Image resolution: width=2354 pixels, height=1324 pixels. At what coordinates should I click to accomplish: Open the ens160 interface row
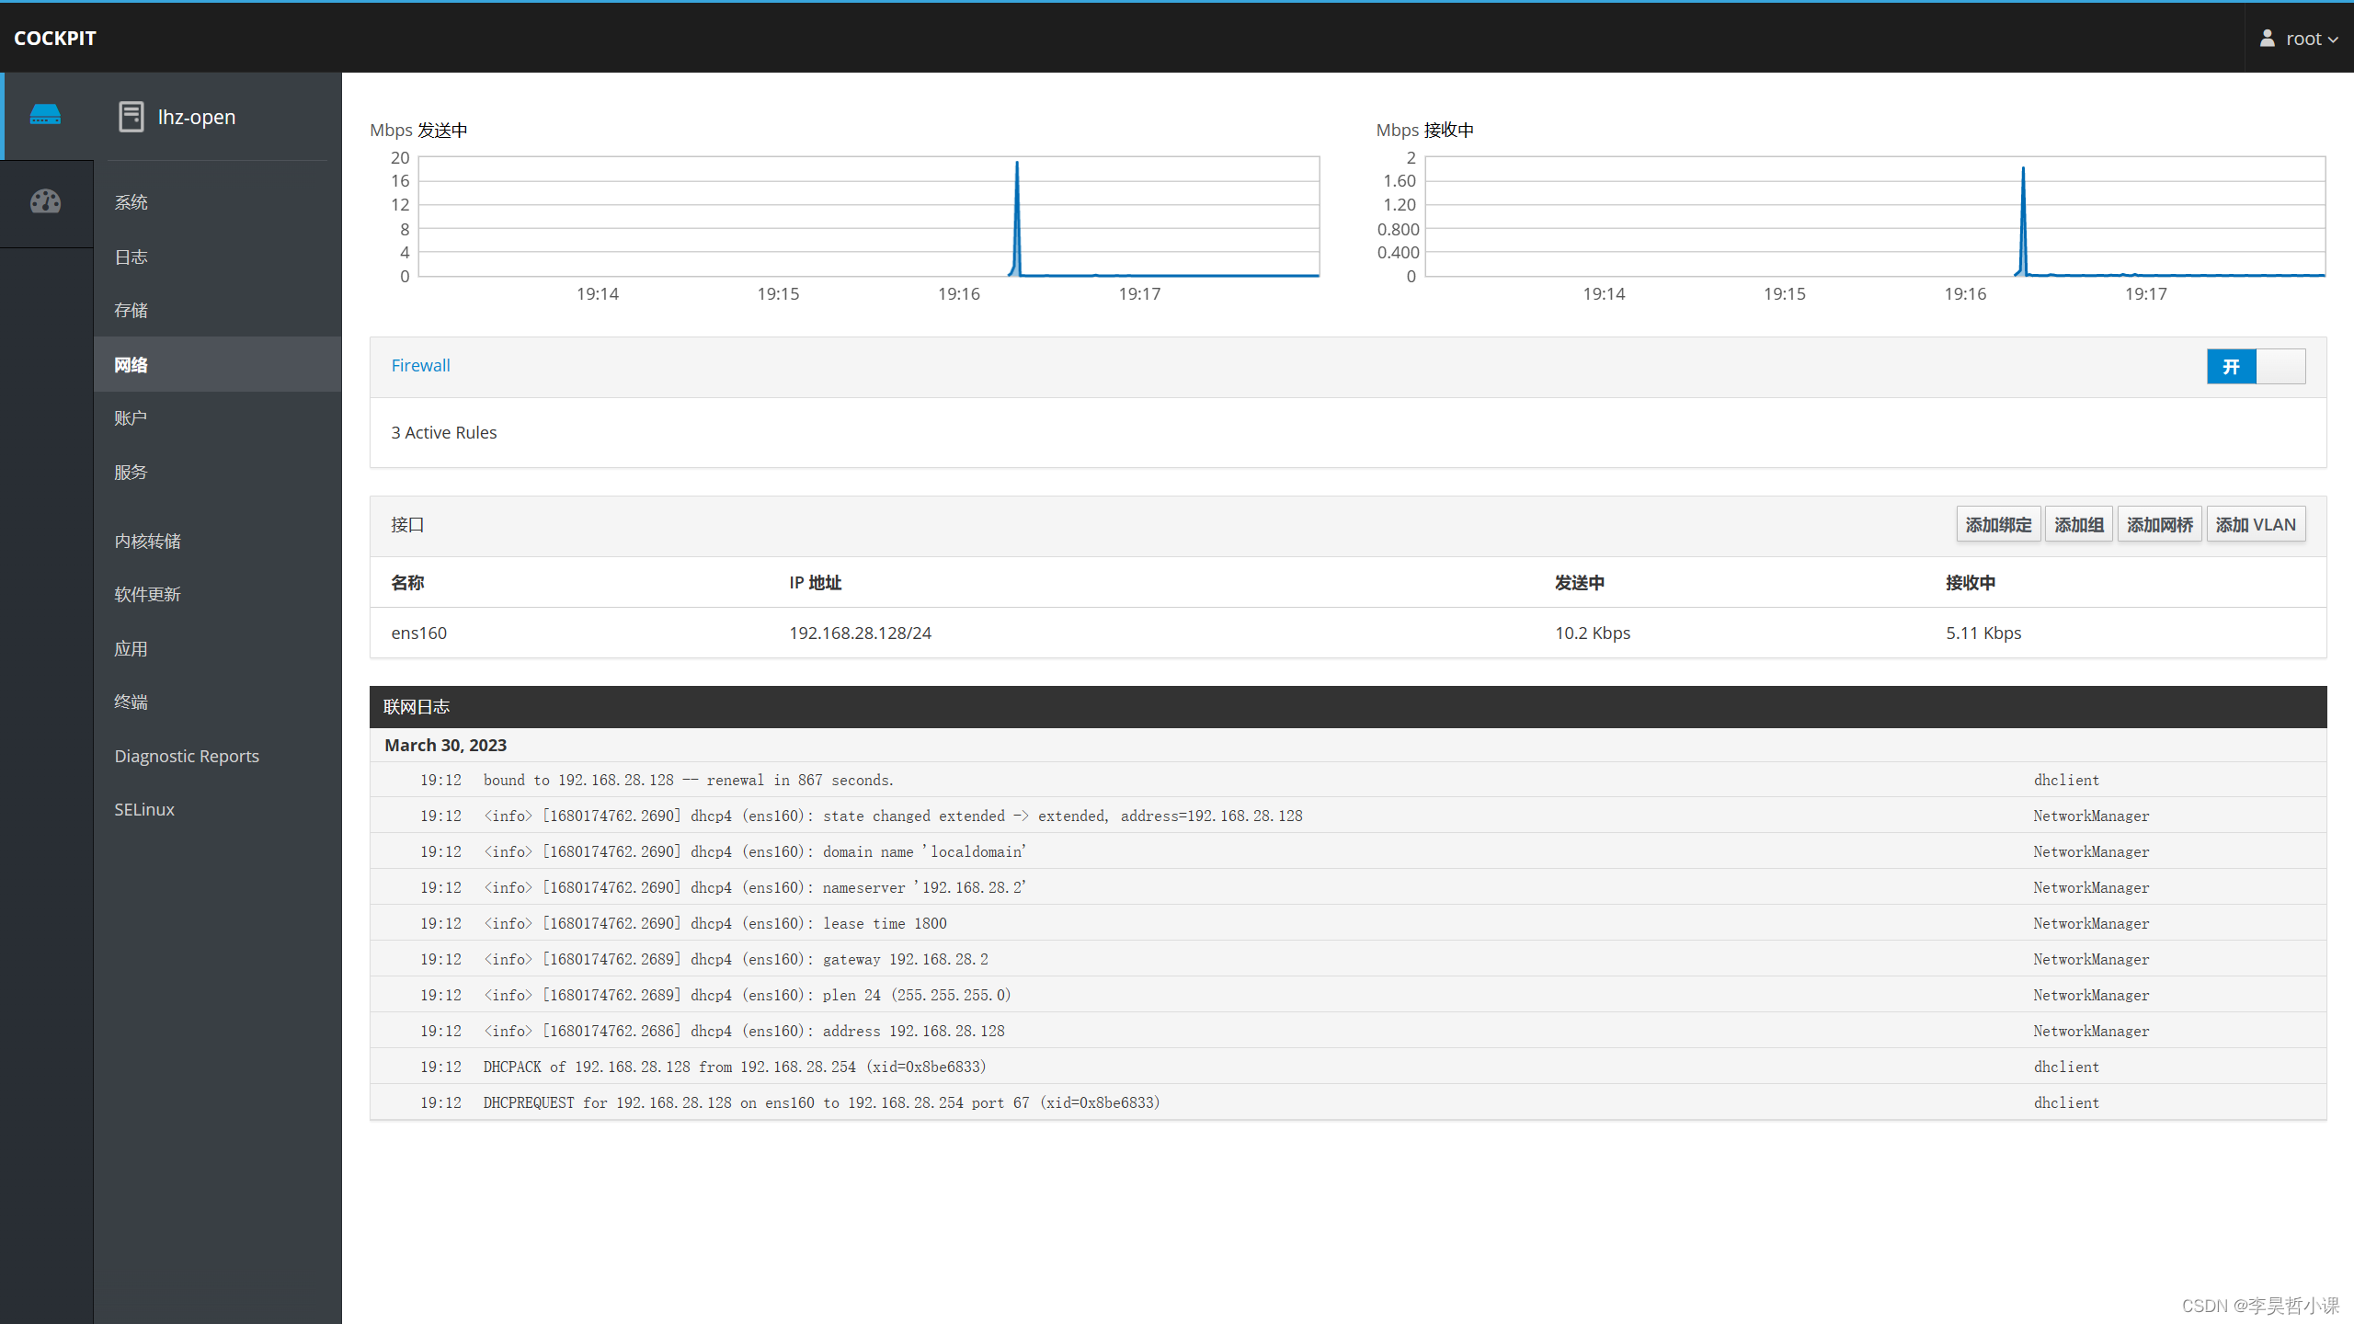point(418,633)
